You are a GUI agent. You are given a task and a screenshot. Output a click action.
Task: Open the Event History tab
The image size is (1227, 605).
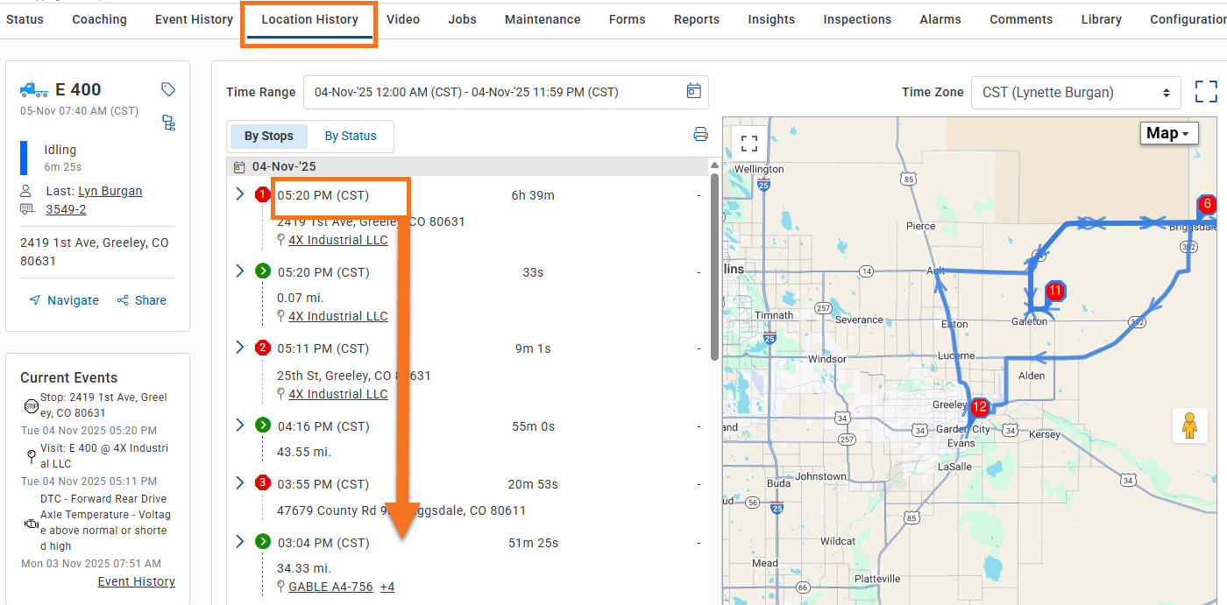[x=194, y=19]
